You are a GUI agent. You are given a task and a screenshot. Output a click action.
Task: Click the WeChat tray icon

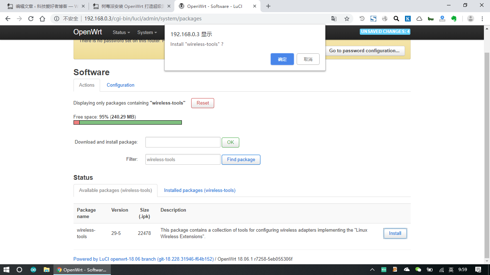tap(418, 270)
